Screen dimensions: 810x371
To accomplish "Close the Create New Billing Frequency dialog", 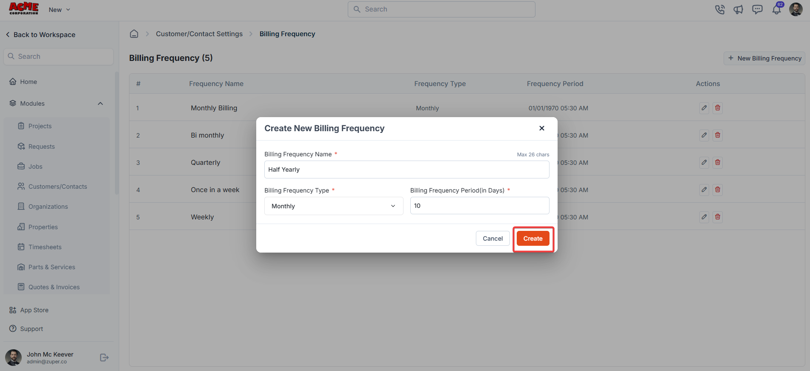I will (x=541, y=128).
